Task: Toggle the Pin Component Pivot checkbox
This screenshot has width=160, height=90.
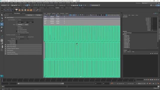Action: [x=17, y=29]
